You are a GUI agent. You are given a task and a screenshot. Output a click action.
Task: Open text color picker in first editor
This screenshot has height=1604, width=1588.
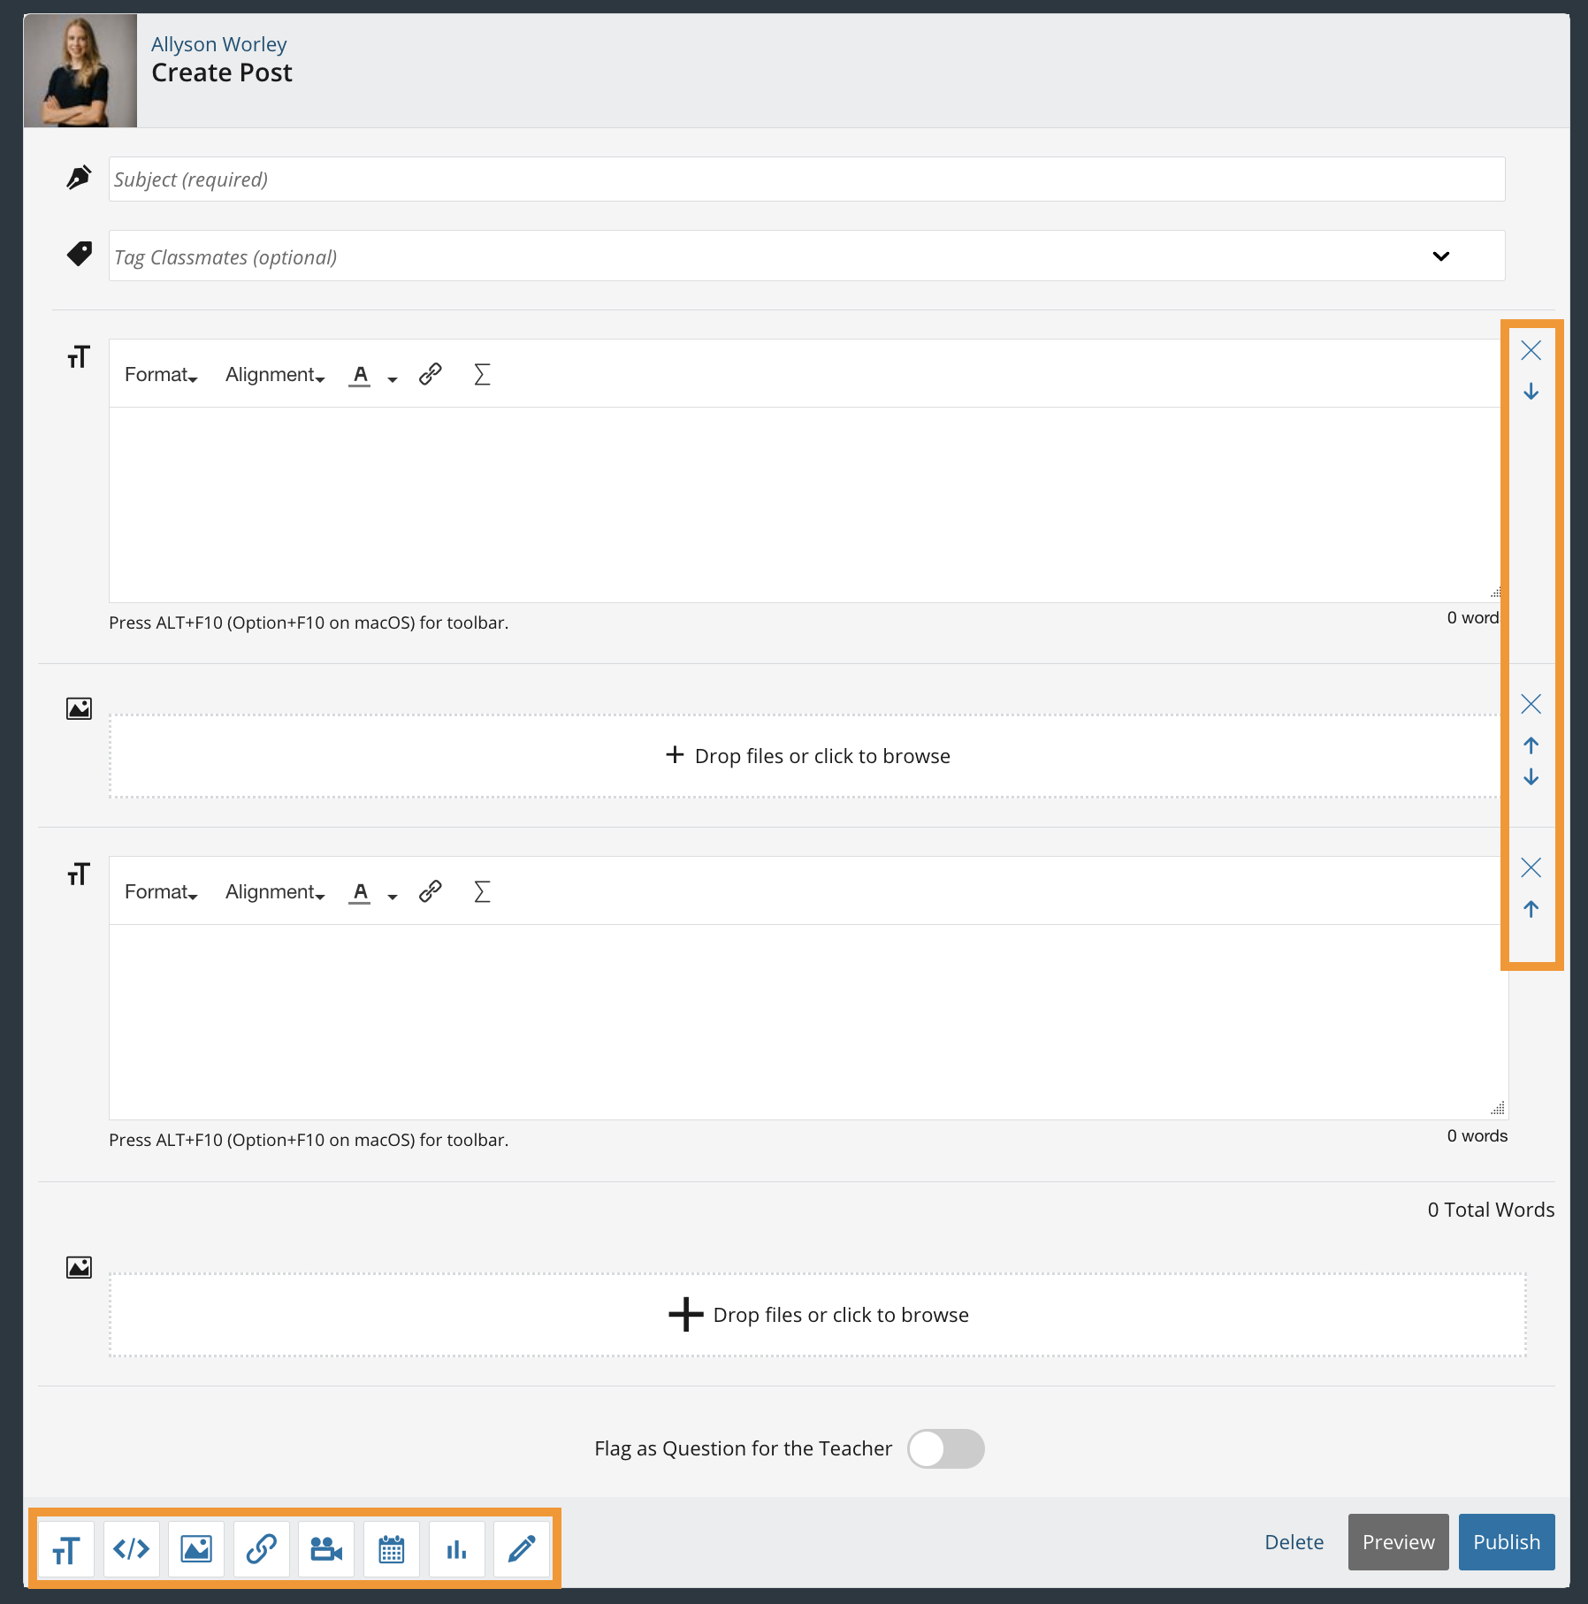(x=392, y=378)
